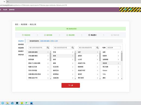Go to 首页 in breadcrumb
This screenshot has height=105, width=141.
(x=17, y=24)
